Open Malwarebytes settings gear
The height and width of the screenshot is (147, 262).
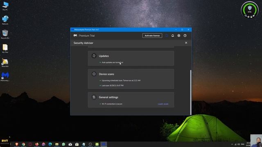point(179,36)
